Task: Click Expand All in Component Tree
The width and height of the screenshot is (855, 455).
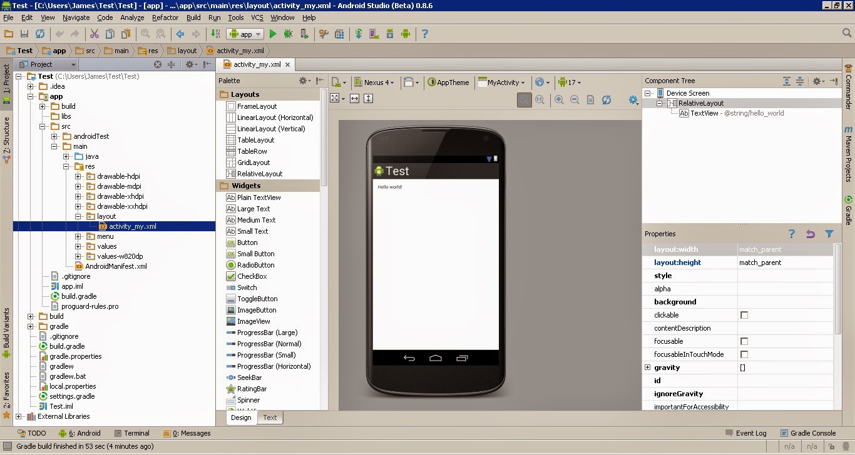Action: pyautogui.click(x=787, y=81)
